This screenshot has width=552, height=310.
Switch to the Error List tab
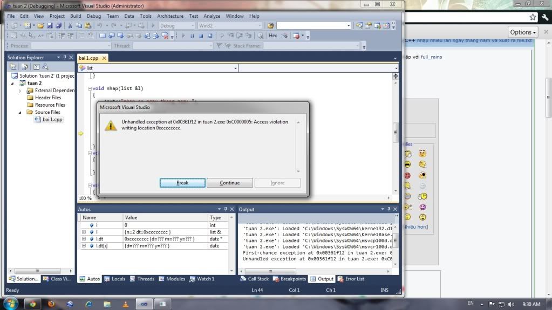pyautogui.click(x=351, y=279)
